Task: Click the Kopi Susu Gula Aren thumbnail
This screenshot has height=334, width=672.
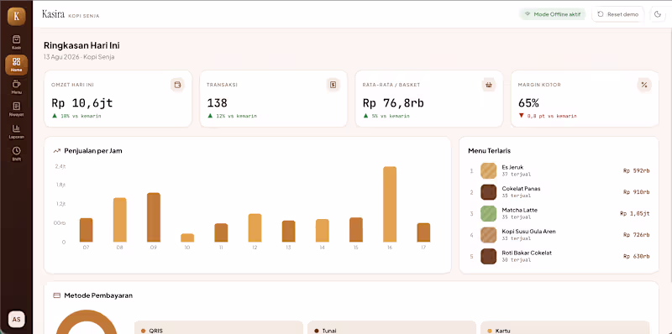Action: [489, 235]
